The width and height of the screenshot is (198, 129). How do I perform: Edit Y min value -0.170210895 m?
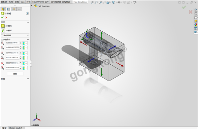[x=12, y=57]
